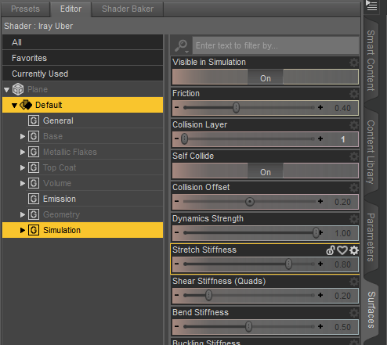Screen dimensions: 387x345
Task: Open Collision Offset settings gear
Action: tap(354, 188)
